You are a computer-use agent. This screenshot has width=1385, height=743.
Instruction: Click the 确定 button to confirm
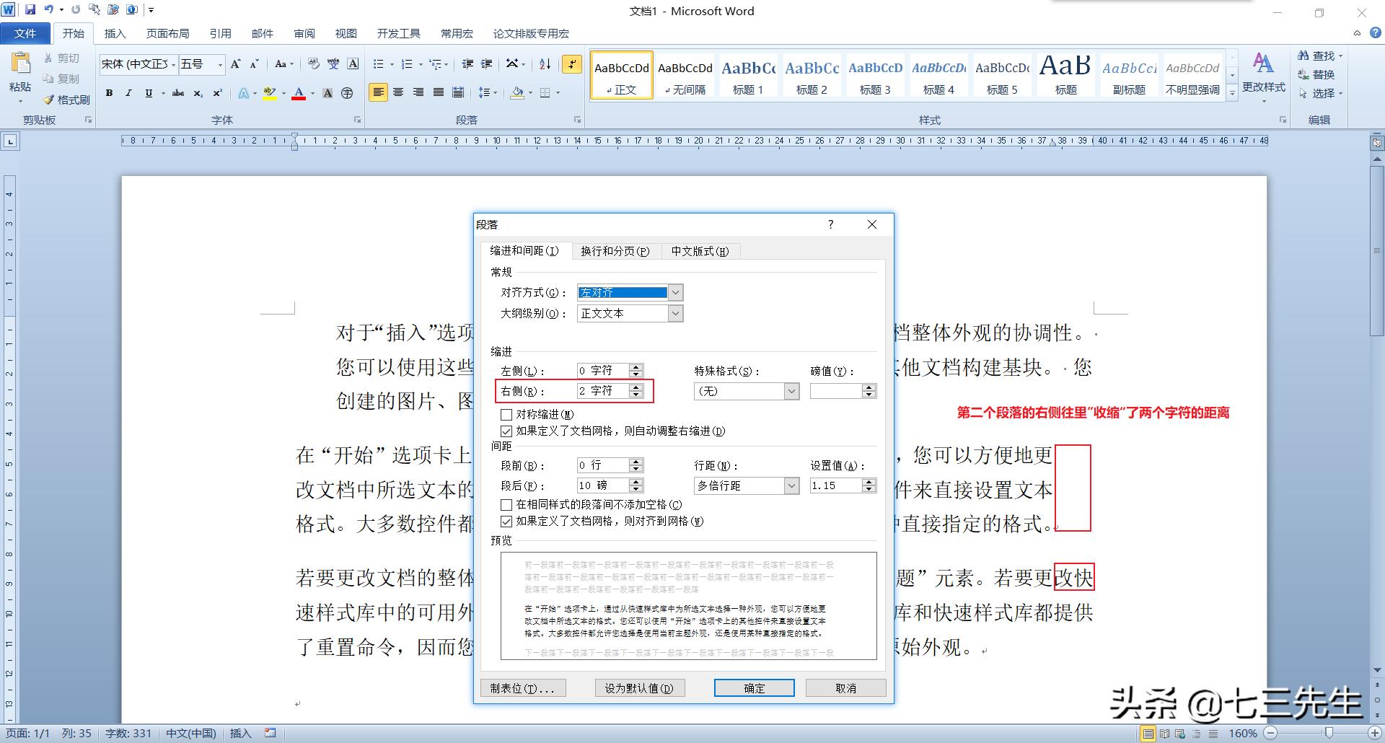pos(753,687)
